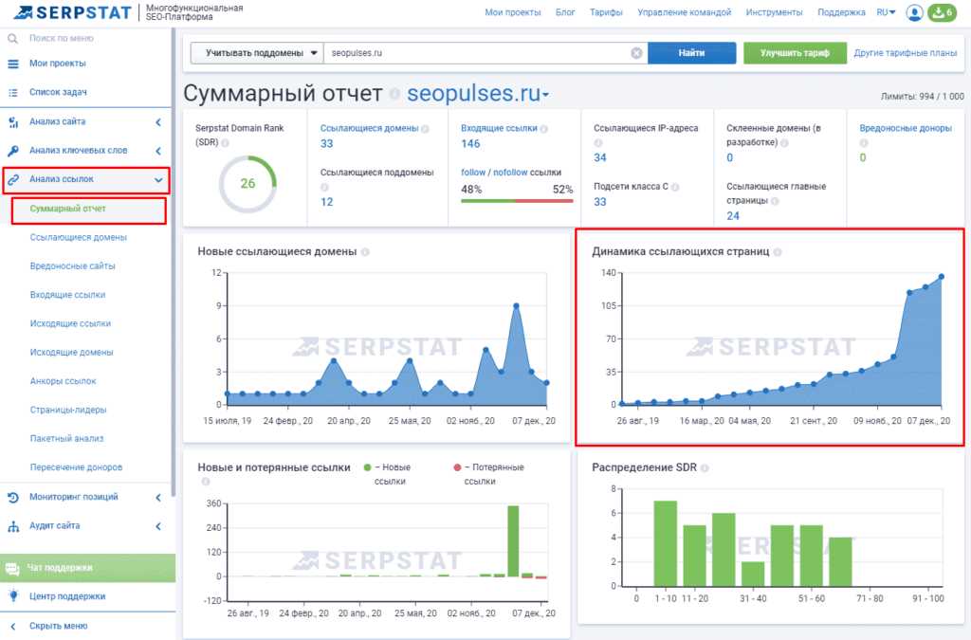971x640 pixels.
Task: Click follow/nofollow ratio bar
Action: pos(517,200)
